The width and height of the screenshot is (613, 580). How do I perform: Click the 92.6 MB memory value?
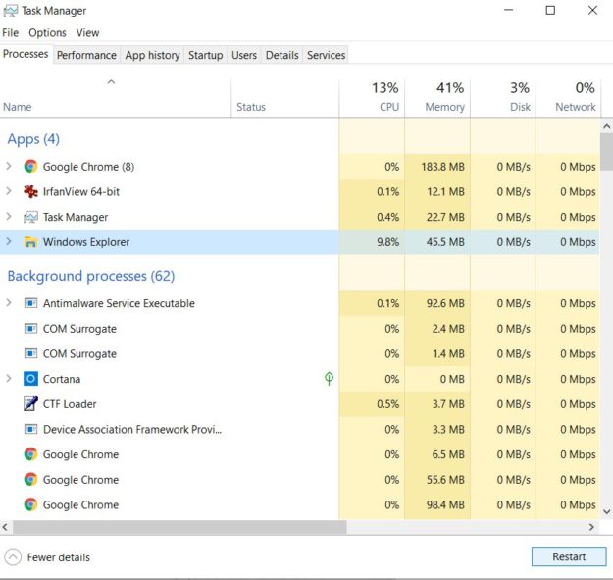point(445,303)
